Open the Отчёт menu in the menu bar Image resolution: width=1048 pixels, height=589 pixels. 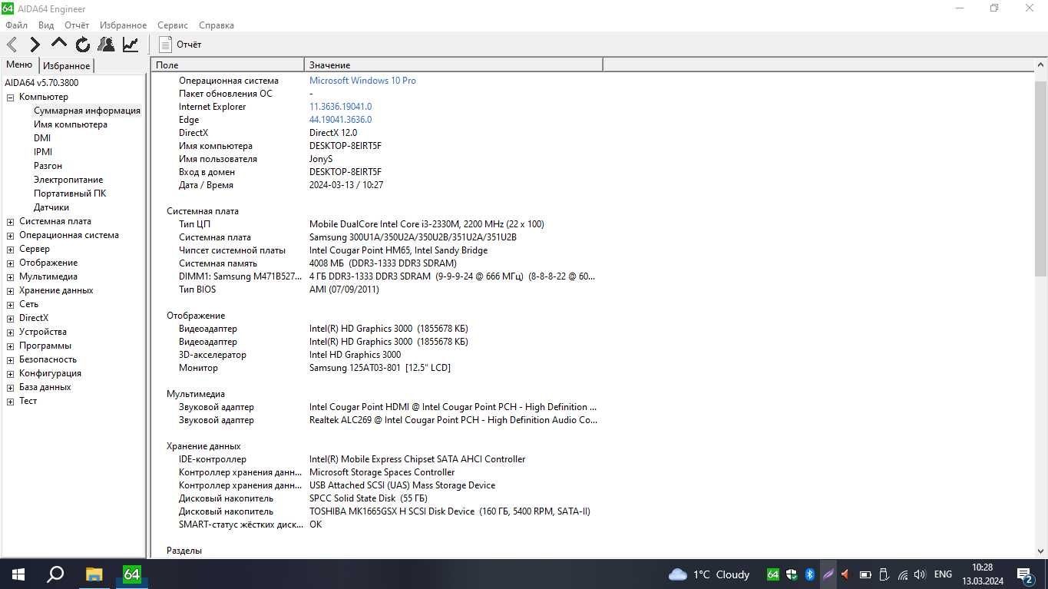coord(77,25)
